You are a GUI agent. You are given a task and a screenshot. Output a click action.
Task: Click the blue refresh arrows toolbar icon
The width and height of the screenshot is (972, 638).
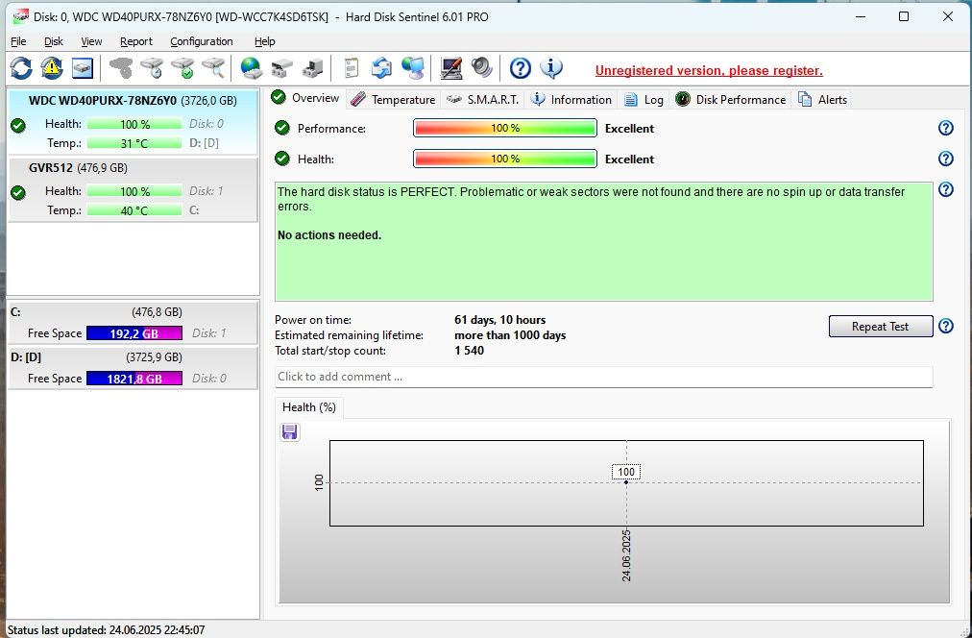pyautogui.click(x=21, y=67)
